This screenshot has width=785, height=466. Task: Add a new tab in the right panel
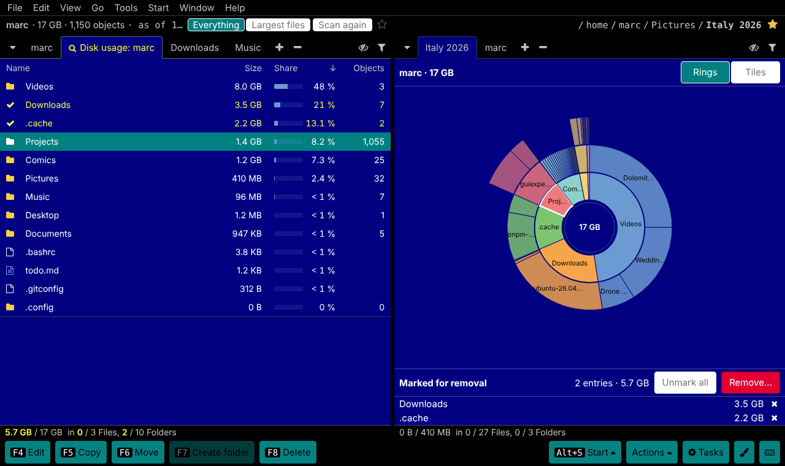point(525,48)
